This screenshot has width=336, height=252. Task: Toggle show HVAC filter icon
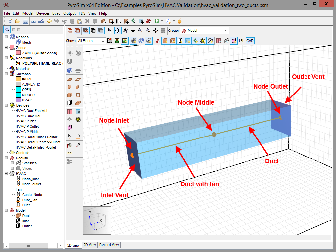coord(210,41)
